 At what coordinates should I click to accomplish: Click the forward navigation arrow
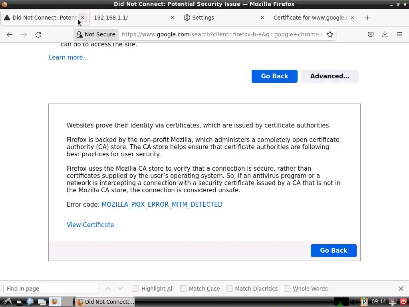click(24, 34)
